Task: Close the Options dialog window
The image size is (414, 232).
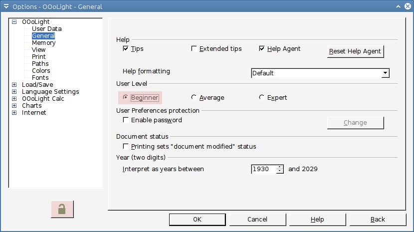Action: (408, 6)
